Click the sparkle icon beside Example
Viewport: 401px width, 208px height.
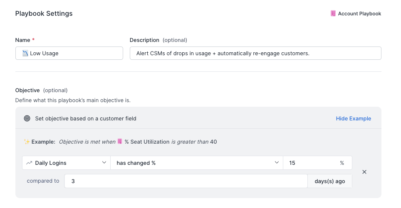pos(27,142)
